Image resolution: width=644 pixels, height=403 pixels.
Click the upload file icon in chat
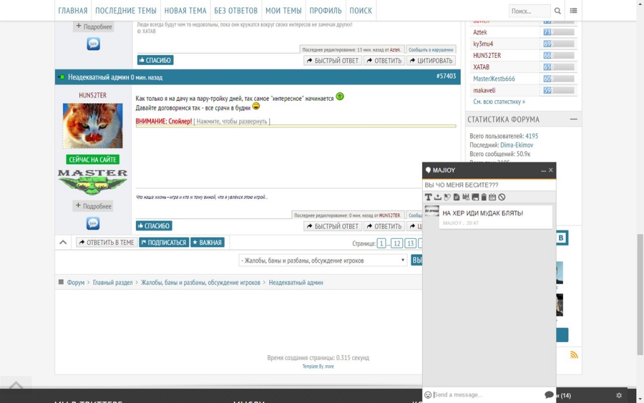[x=438, y=198]
